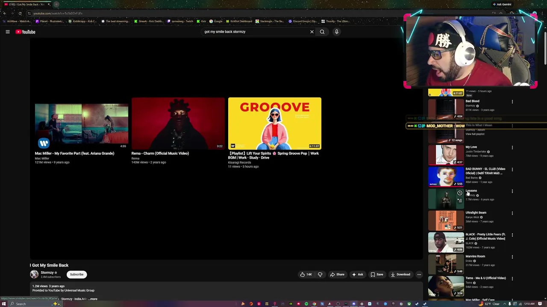The width and height of the screenshot is (547, 307).
Task: Open options menu for My Love
Action: [512, 148]
